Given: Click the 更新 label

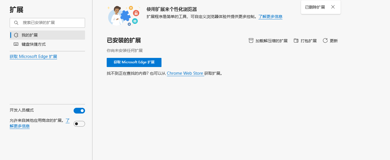Looking at the screenshot, I should pos(334,41).
